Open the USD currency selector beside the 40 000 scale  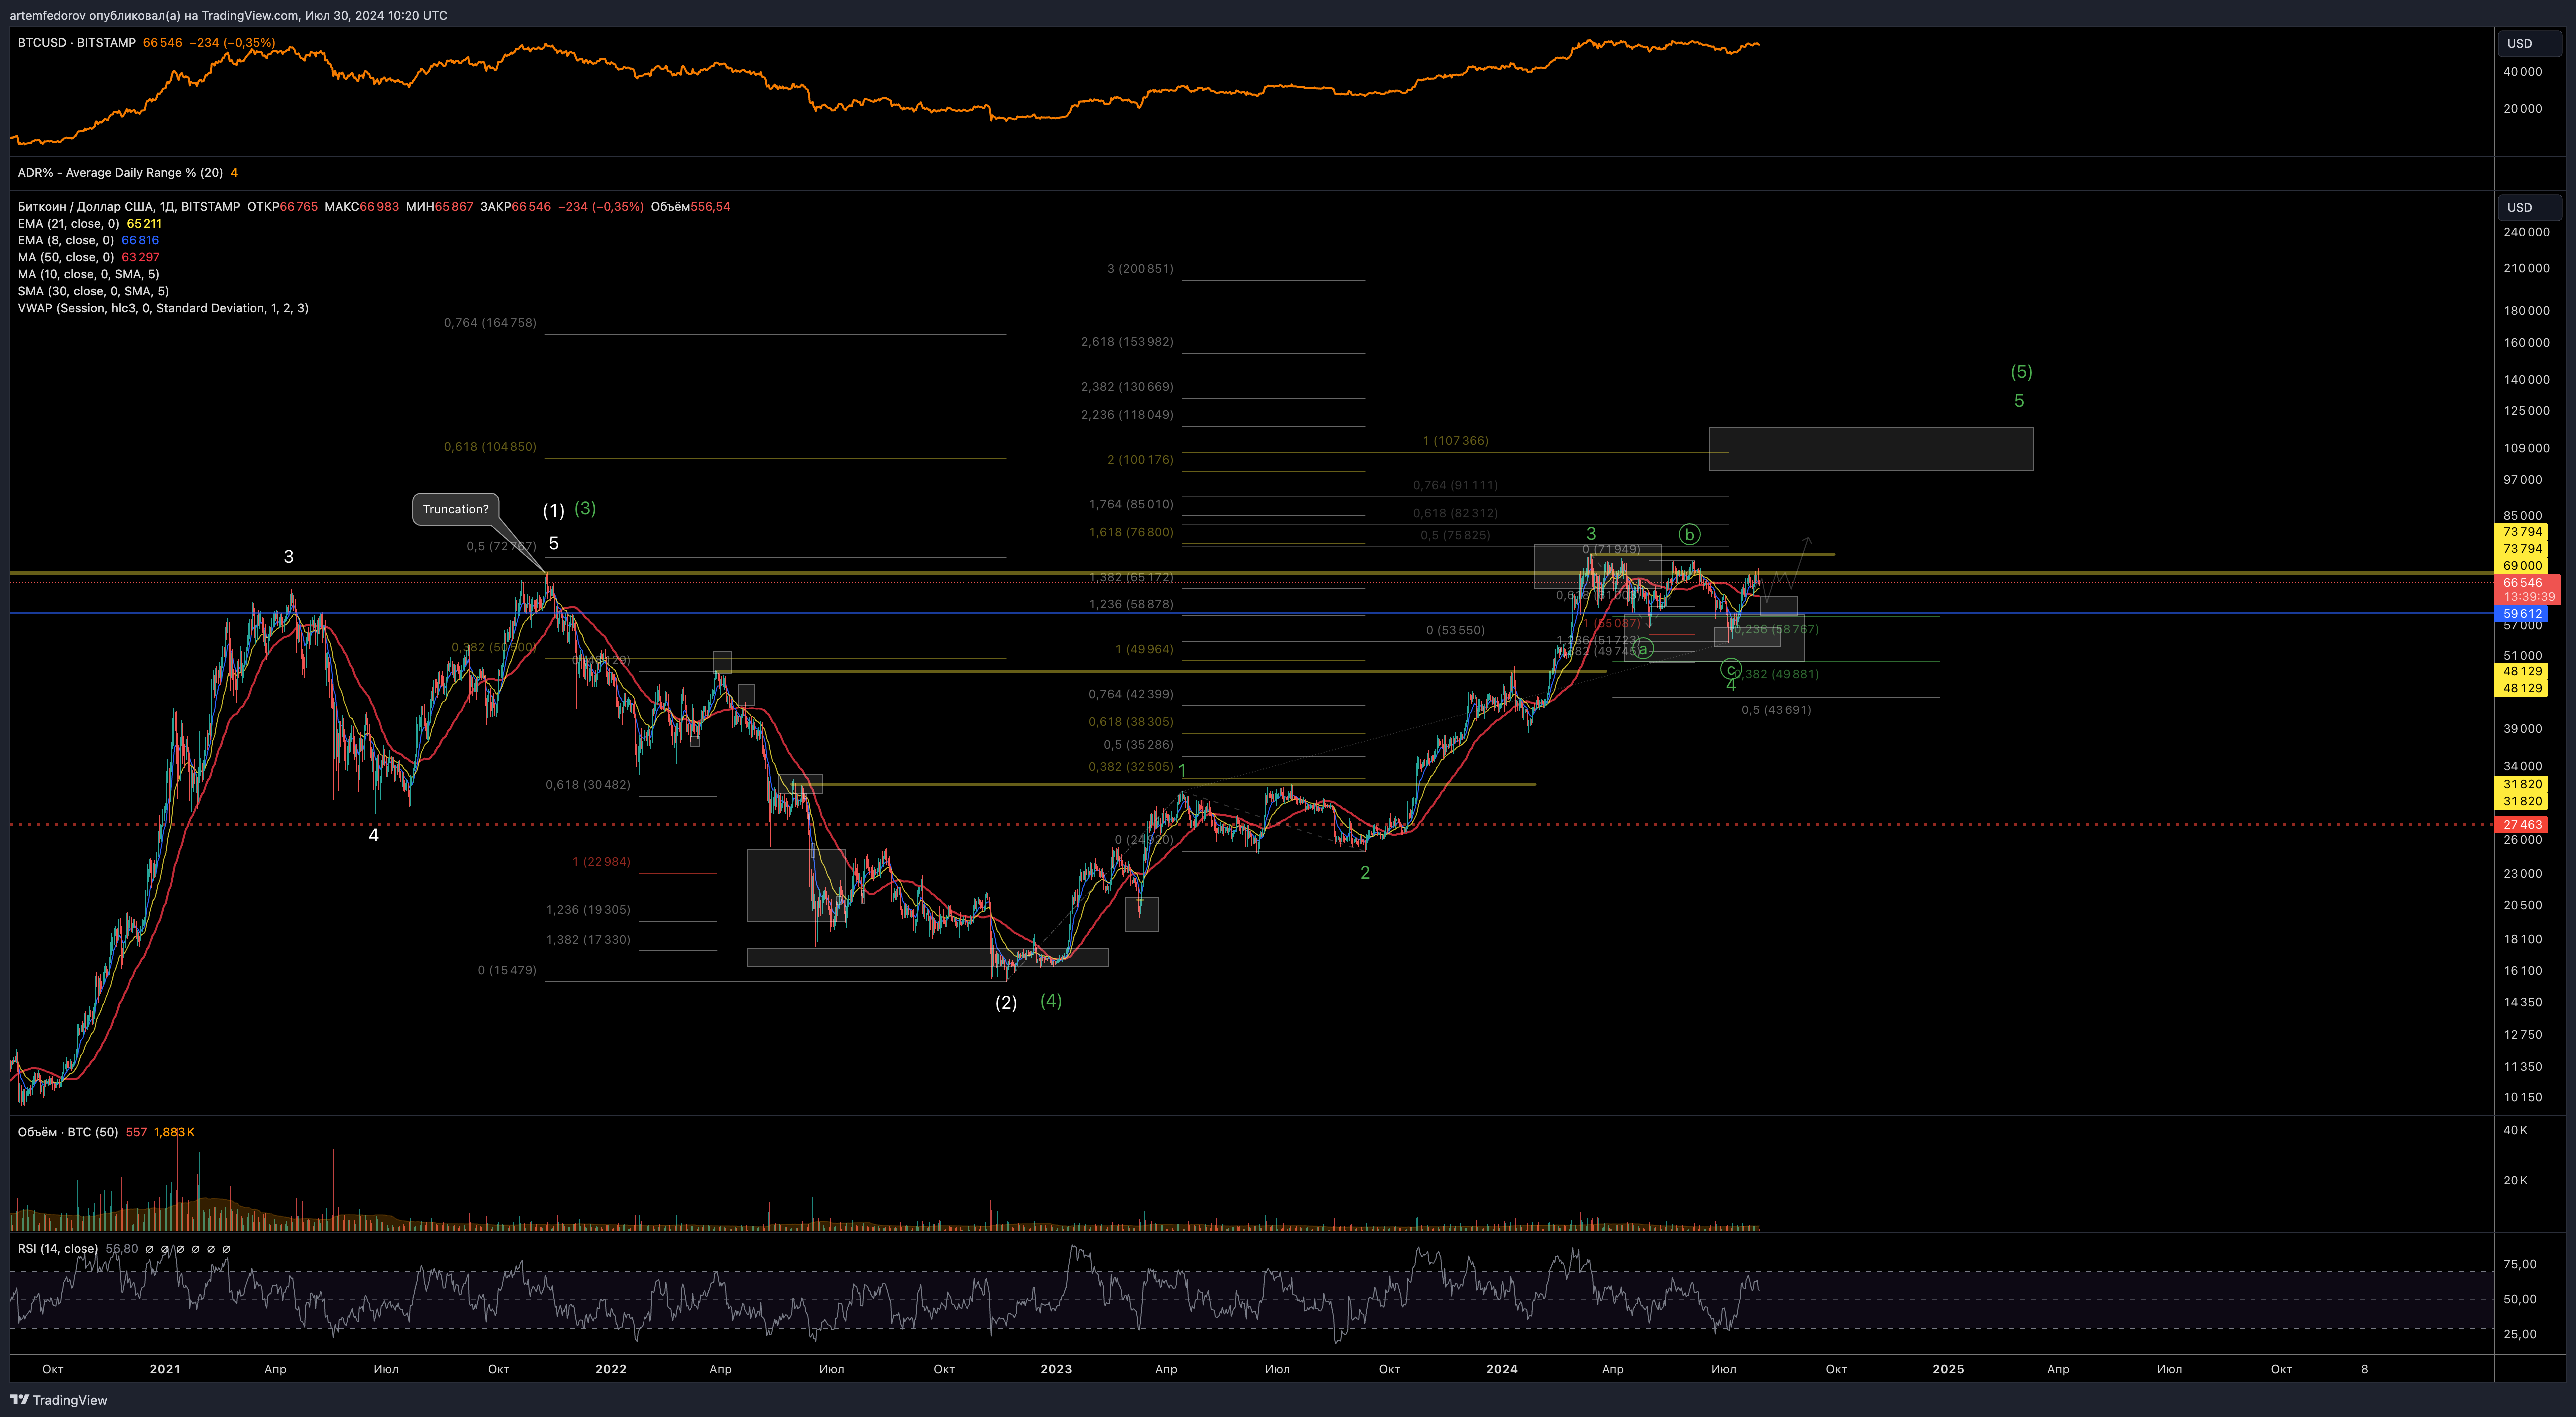[2529, 43]
